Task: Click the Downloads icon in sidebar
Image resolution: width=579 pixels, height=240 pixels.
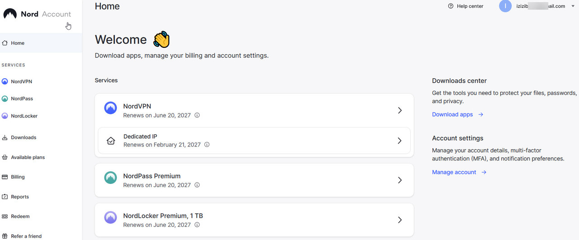Action: [5, 137]
